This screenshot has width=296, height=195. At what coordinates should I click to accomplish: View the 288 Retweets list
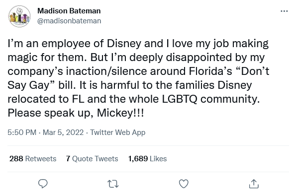tap(33, 159)
